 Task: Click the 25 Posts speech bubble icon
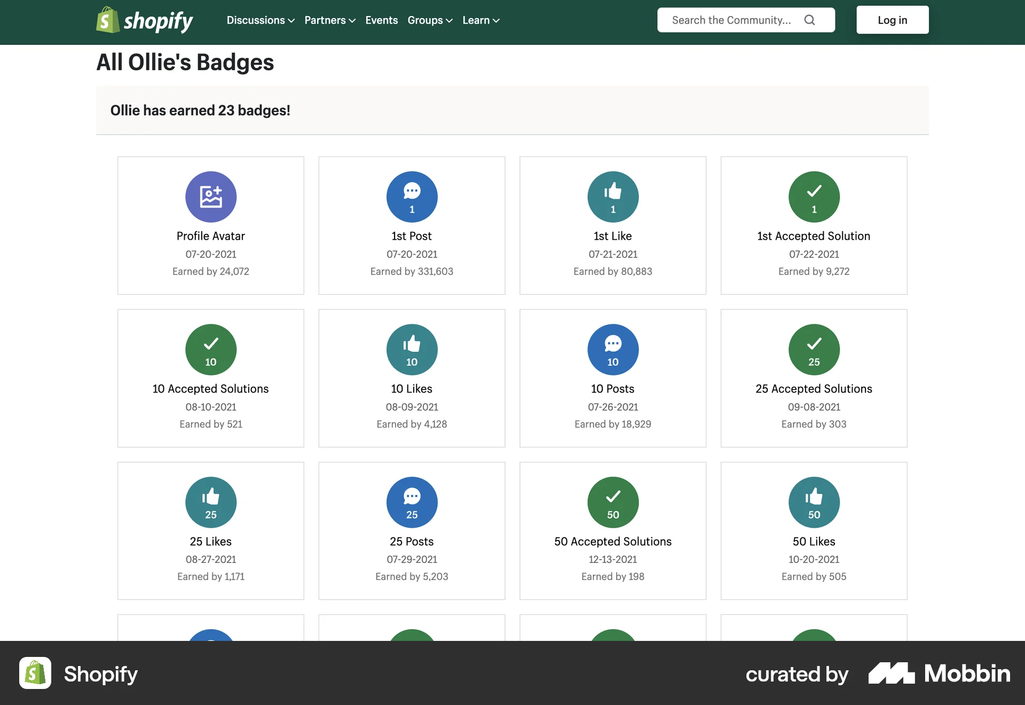coord(412,502)
